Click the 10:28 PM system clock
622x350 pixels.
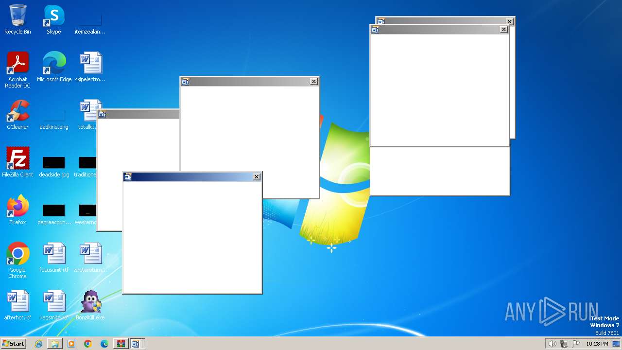[597, 344]
